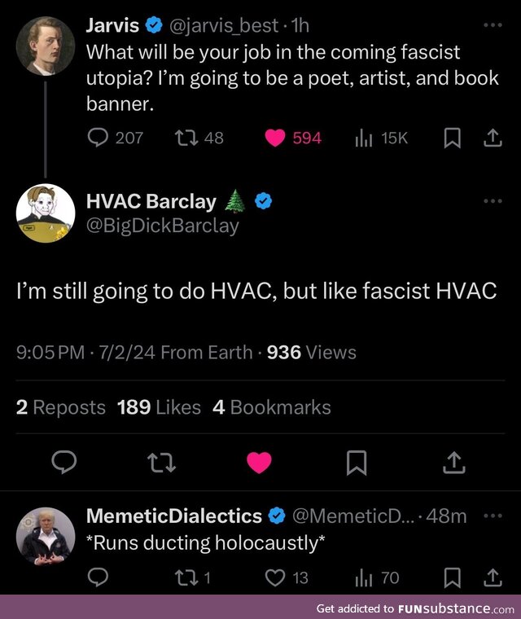Open Jarvis's profile picture
The image size is (521, 619).
46,46
